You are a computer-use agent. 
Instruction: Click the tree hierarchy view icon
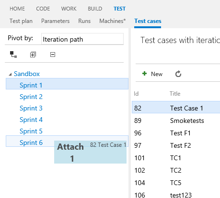[x=13, y=55]
